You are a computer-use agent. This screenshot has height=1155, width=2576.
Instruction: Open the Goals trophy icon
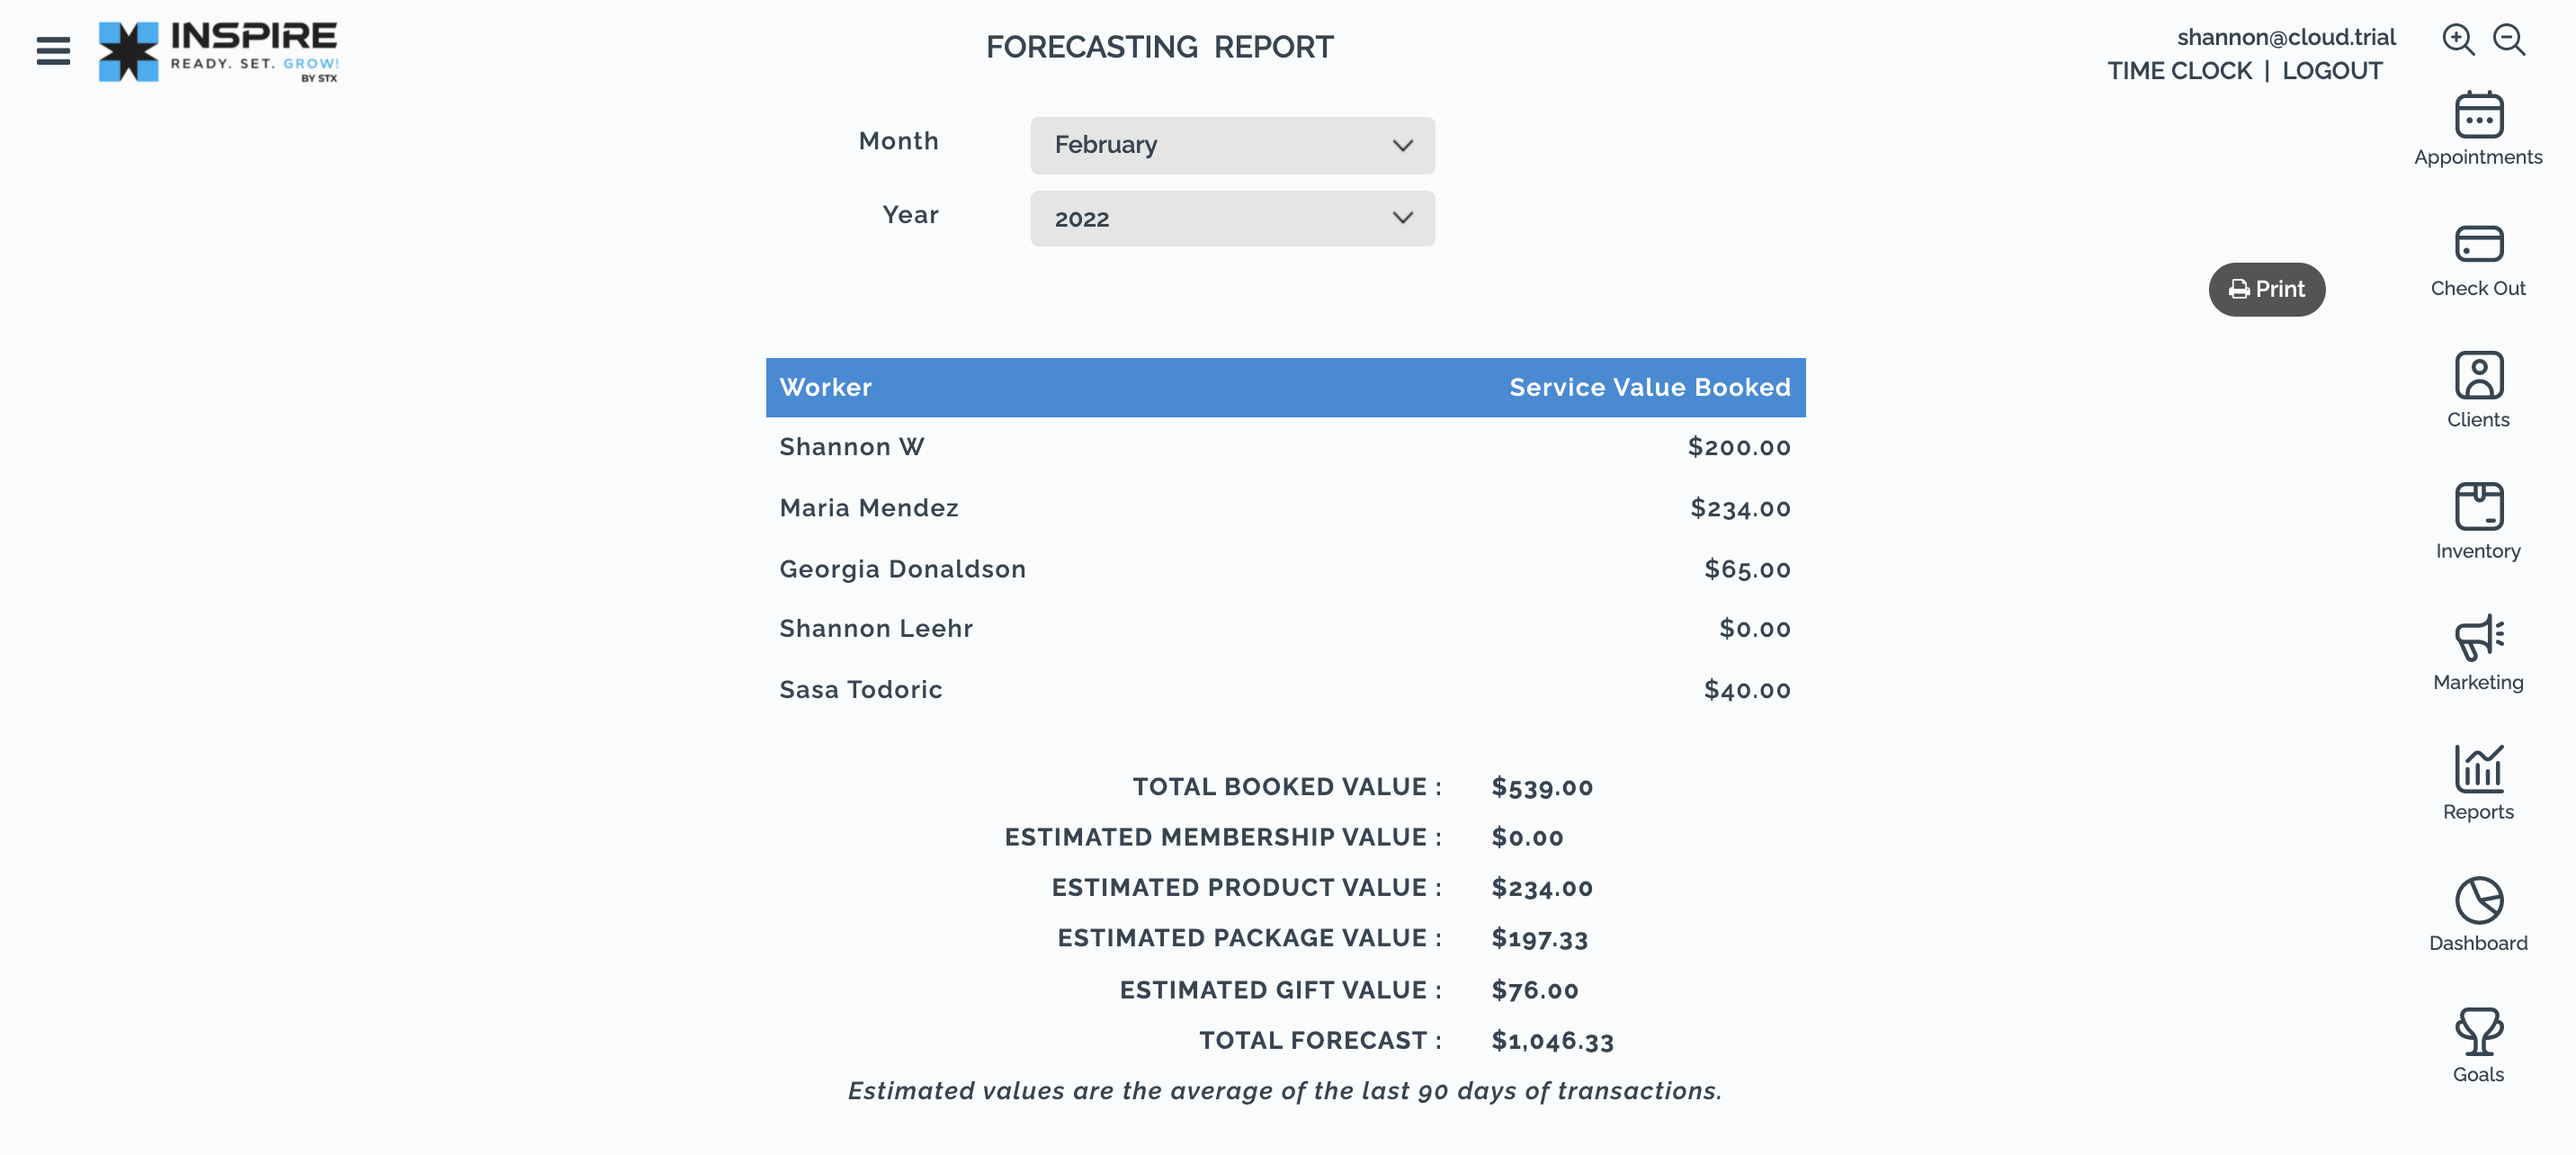pos(2479,1031)
